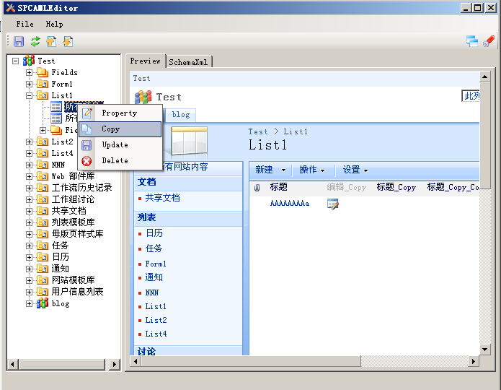Viewport: 501px width, 390px height.
Task: Click the preview vertical scroll down arrow
Action: tap(484, 350)
